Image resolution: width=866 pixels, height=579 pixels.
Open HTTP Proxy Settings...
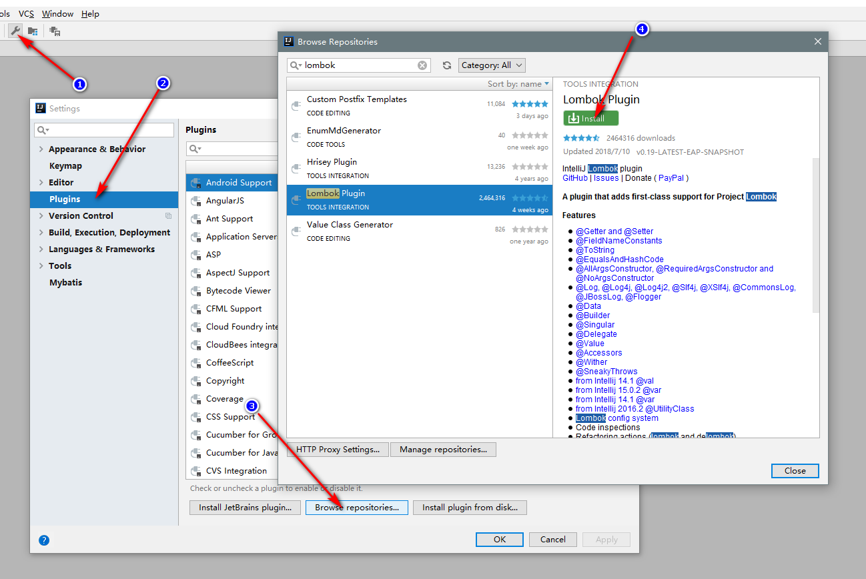click(338, 450)
